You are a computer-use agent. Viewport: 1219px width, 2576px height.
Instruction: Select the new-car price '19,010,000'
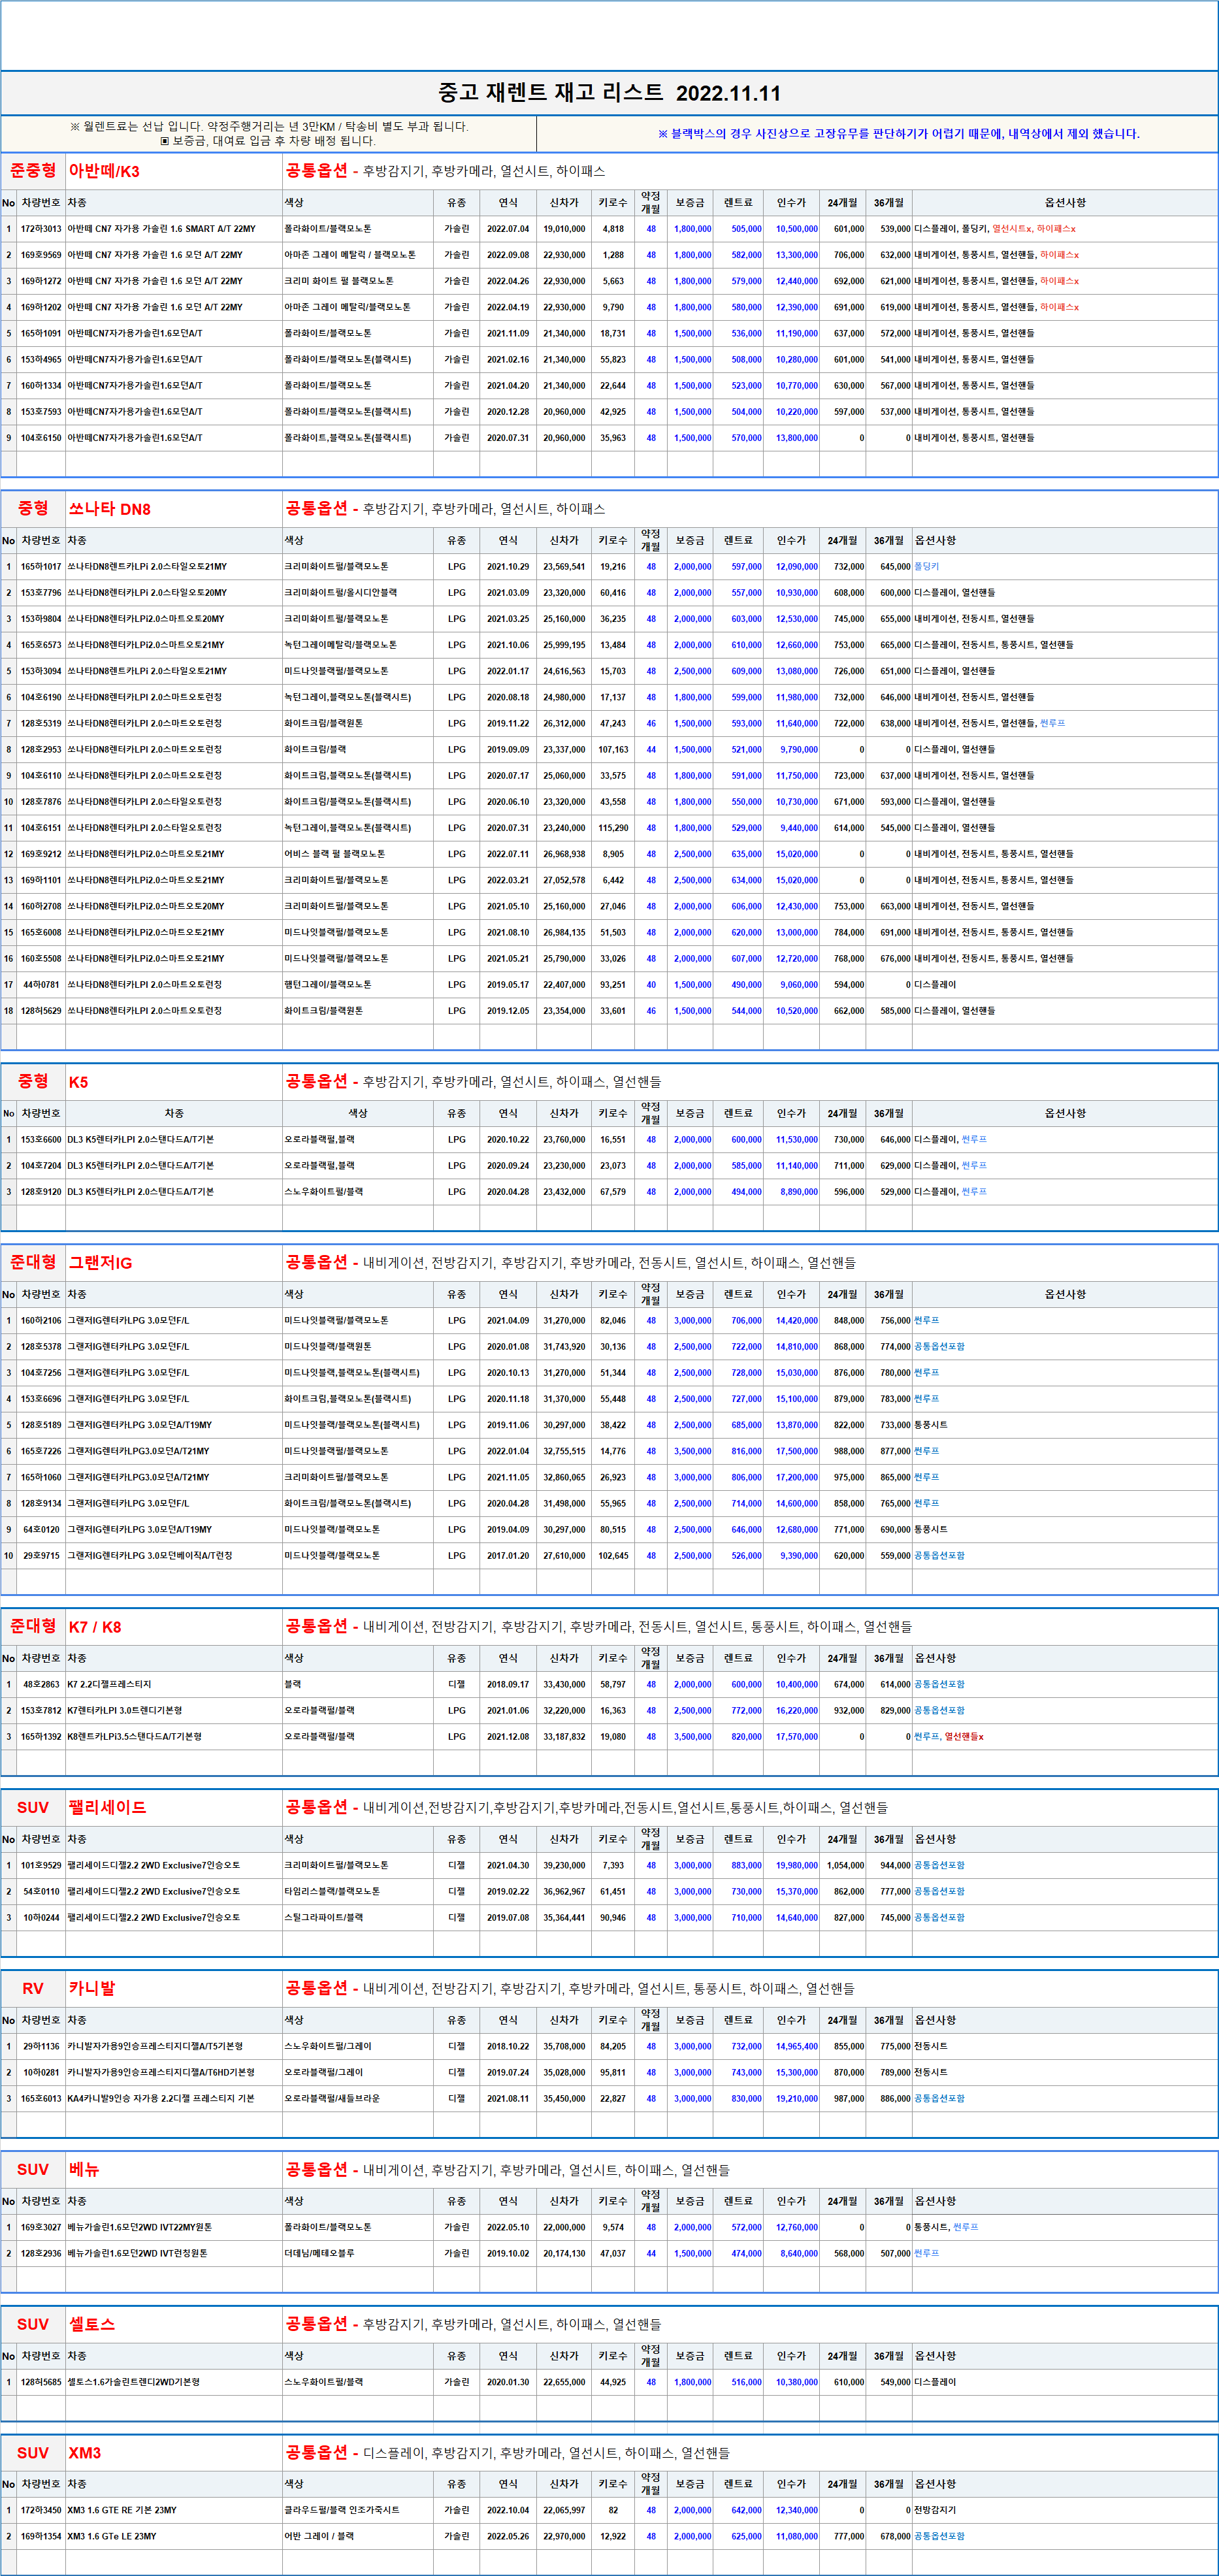point(564,229)
